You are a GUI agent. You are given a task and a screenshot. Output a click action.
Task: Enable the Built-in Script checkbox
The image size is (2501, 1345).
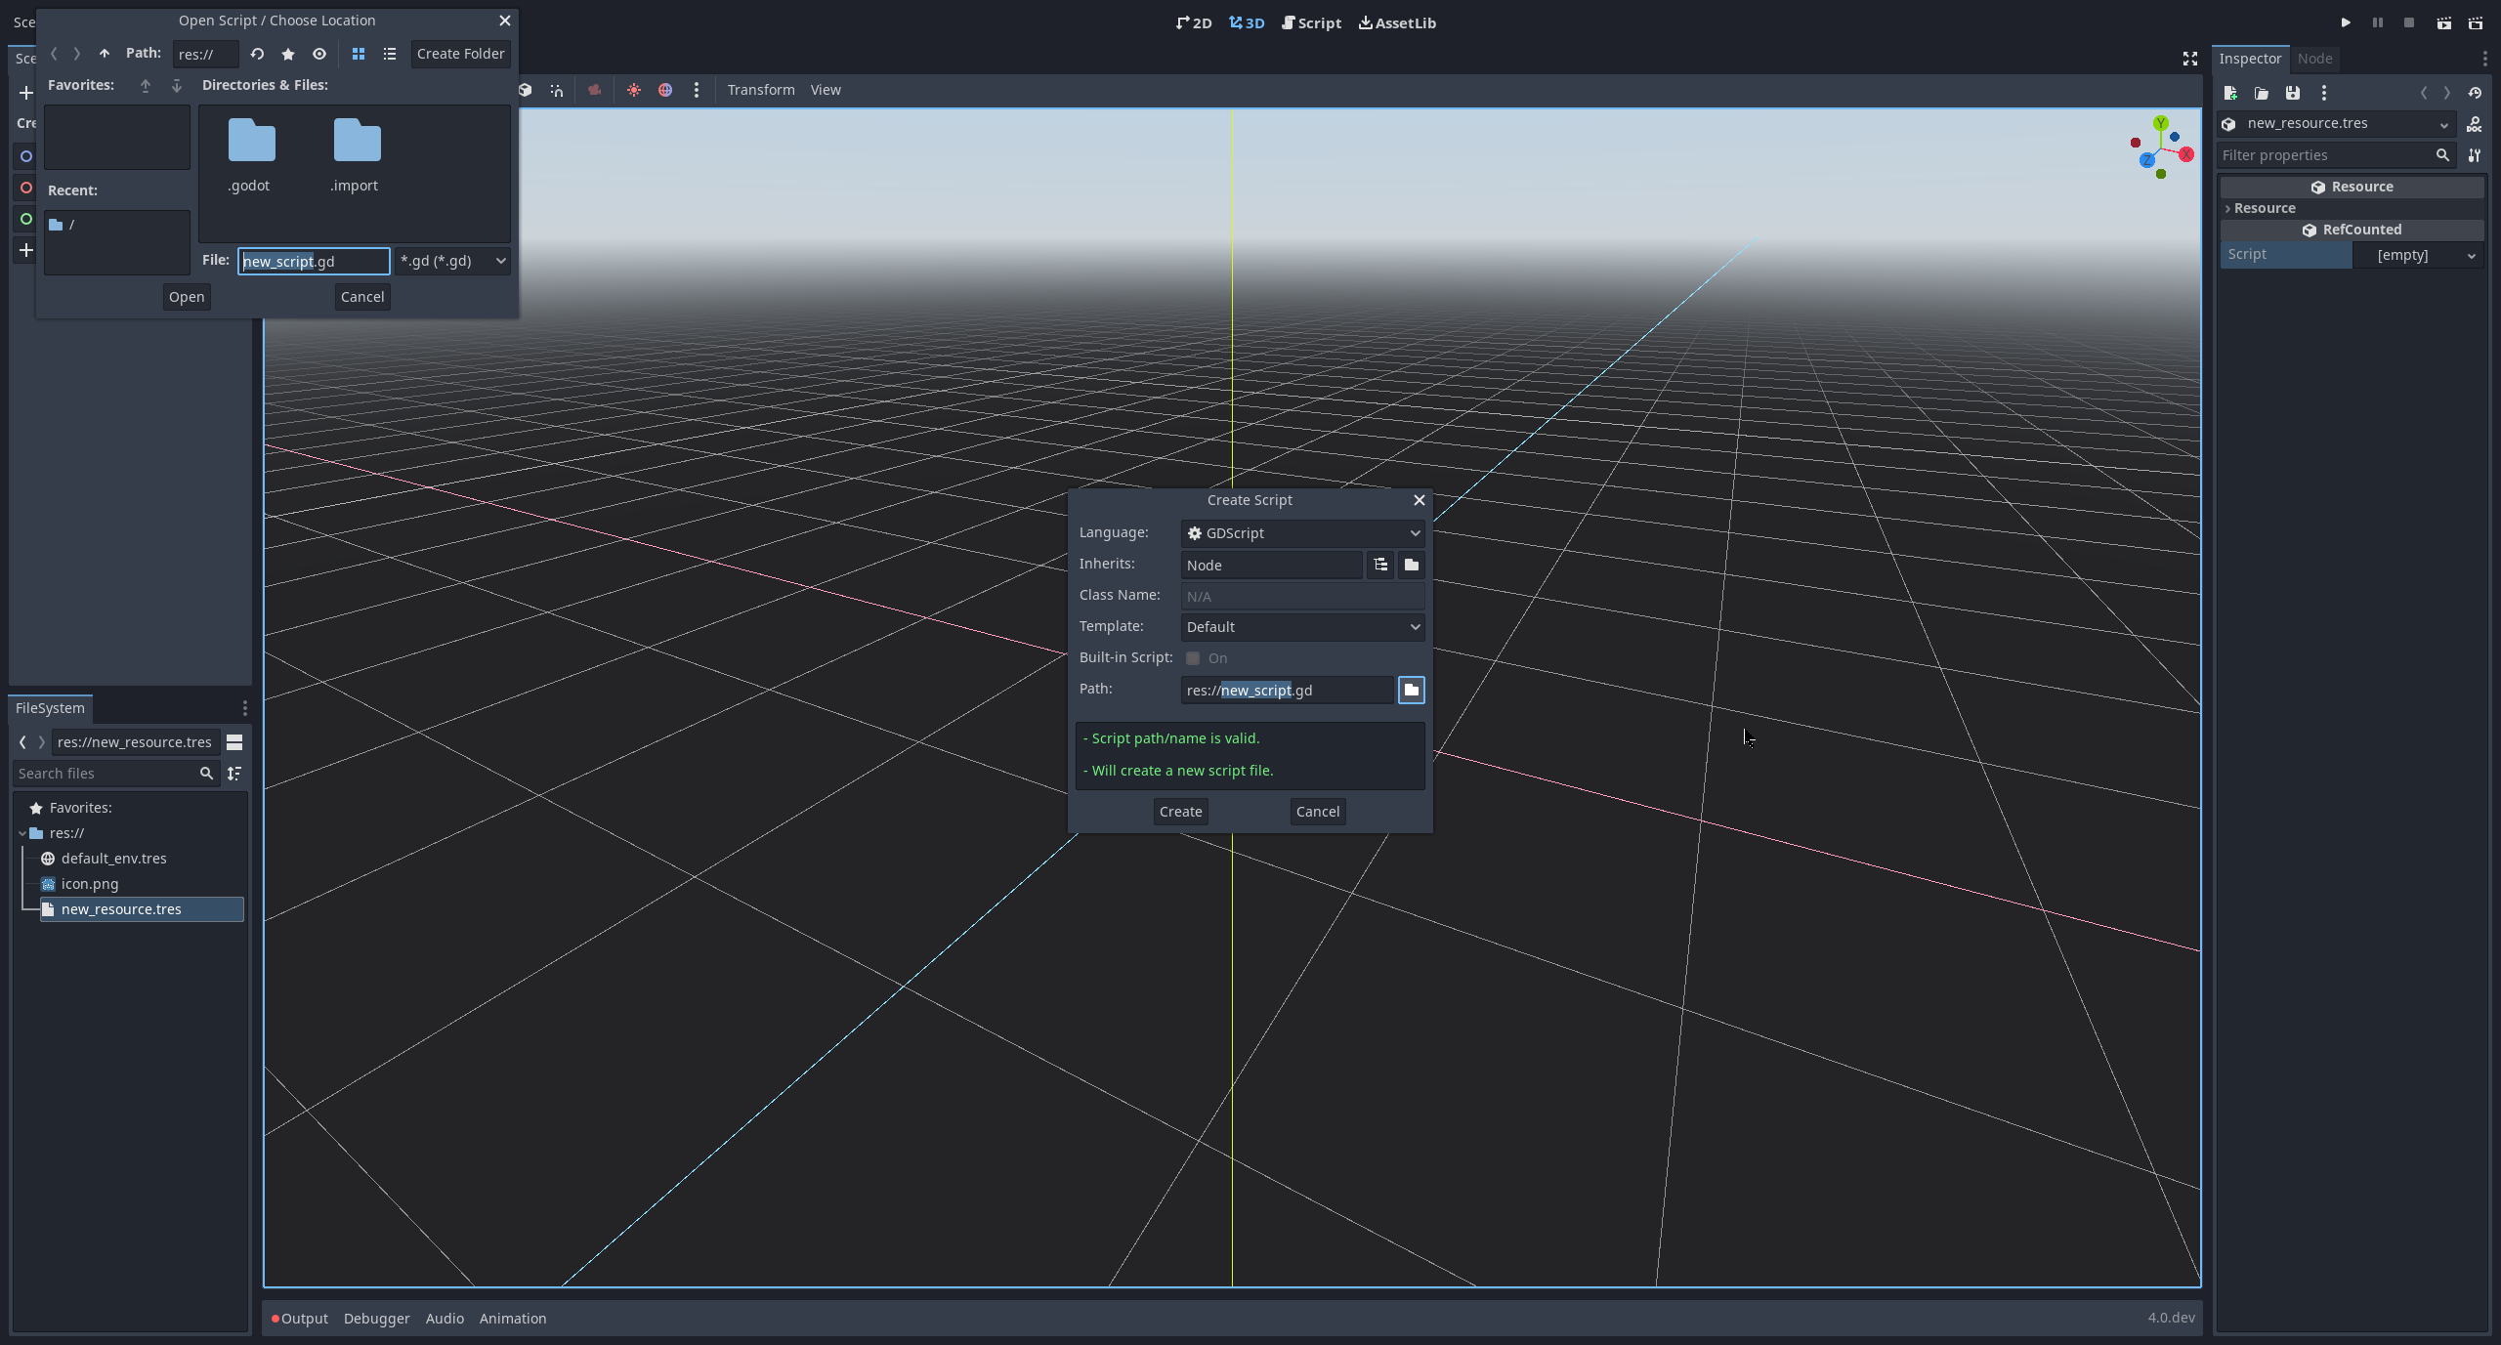[x=1193, y=657]
